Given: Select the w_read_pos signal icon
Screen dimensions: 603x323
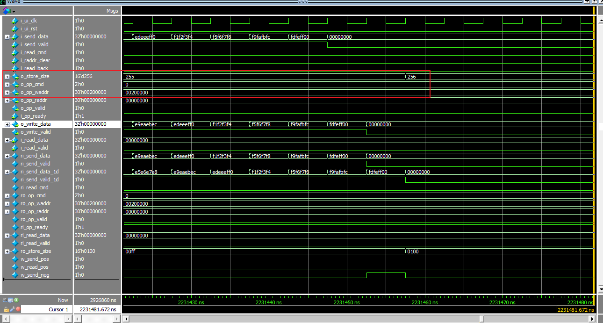Looking at the screenshot, I should [x=14, y=267].
